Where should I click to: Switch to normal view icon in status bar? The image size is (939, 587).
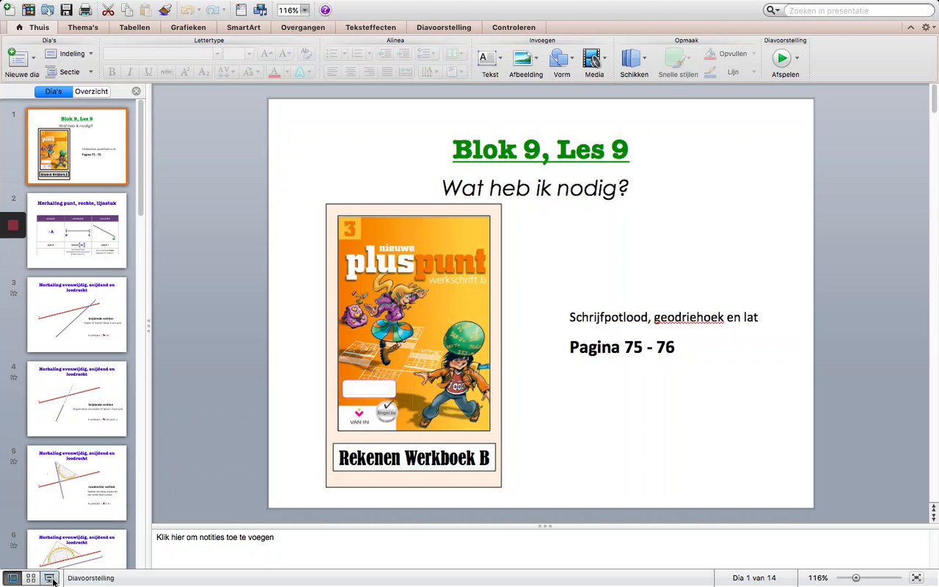(12, 578)
